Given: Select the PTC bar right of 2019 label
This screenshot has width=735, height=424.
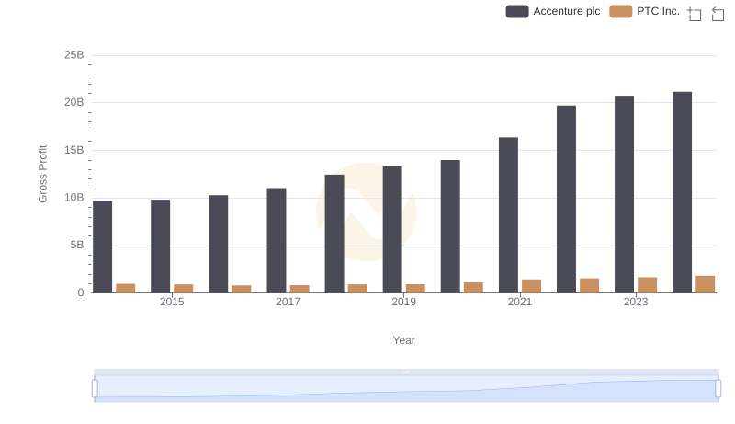Looking at the screenshot, I should coord(415,289).
